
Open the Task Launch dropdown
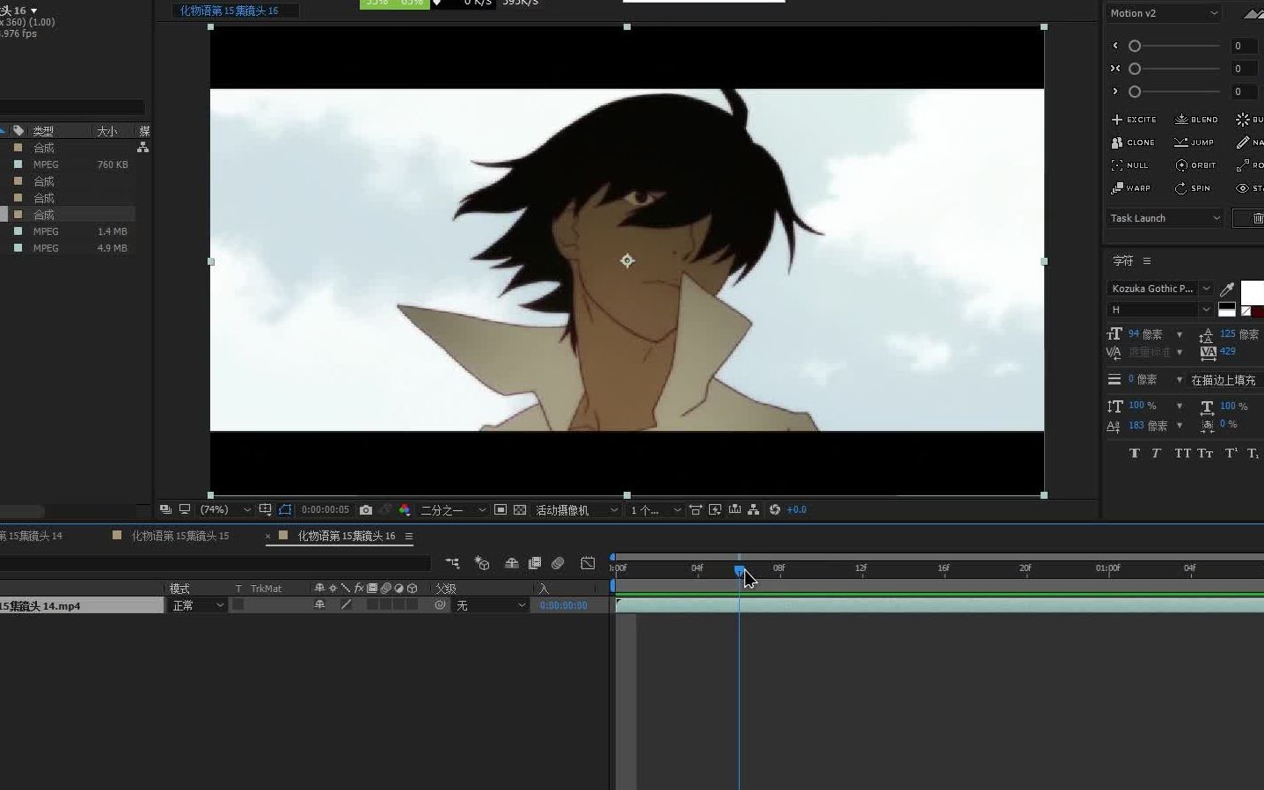coord(1165,218)
